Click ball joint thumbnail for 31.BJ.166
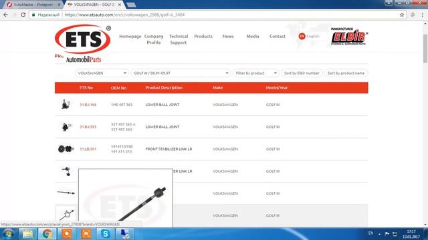Screen dimensions: 428x240 66,104
